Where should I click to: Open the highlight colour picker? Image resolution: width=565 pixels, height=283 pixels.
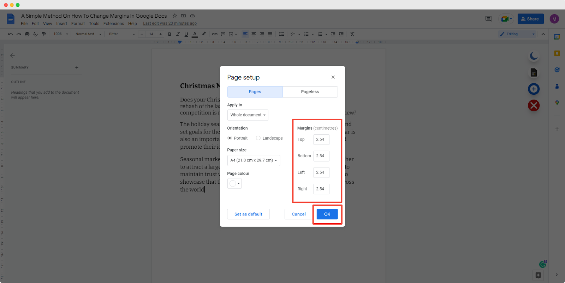click(x=204, y=34)
